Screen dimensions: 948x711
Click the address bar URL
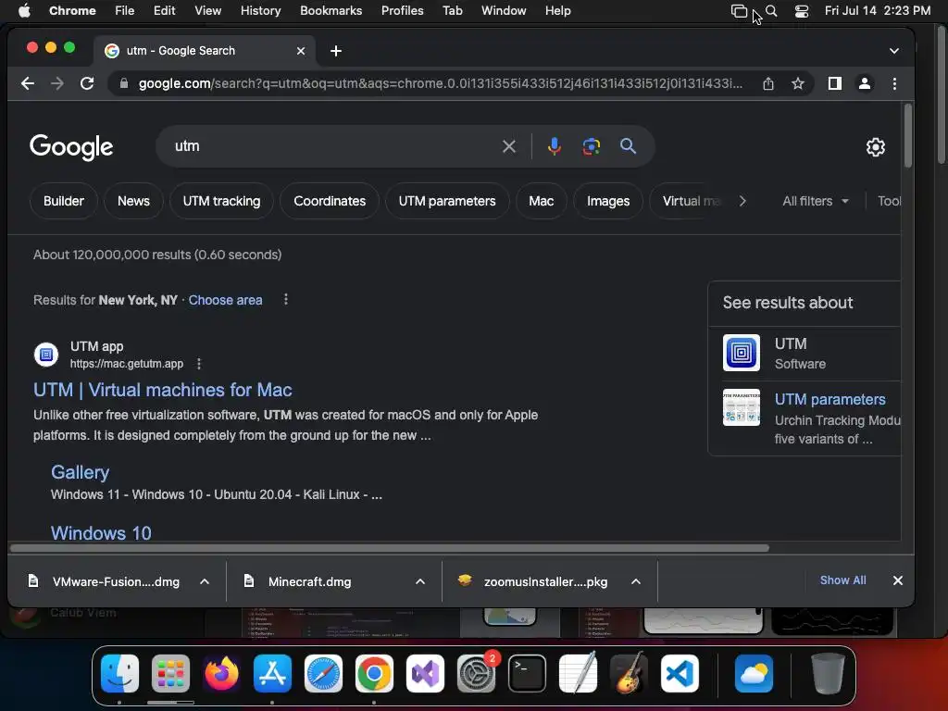coord(440,83)
